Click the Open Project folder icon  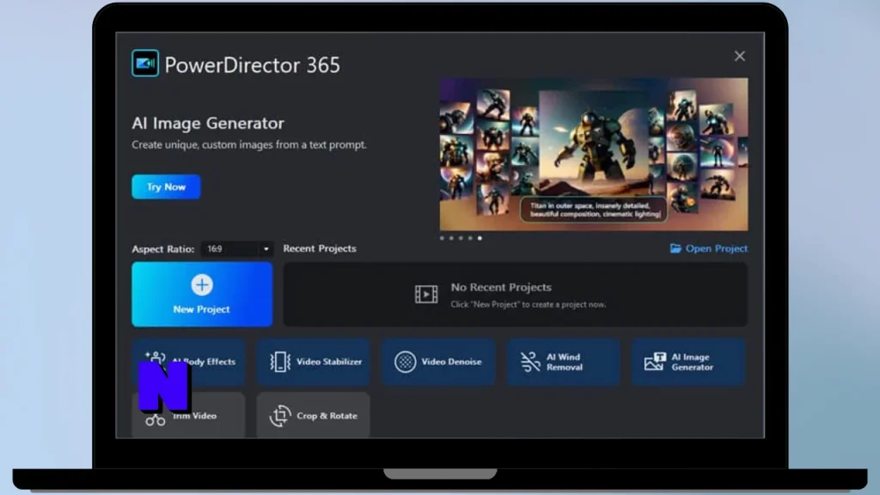[x=675, y=248]
